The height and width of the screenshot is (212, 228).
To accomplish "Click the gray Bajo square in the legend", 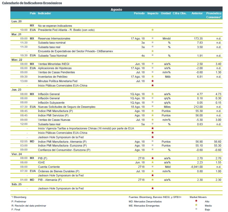I will 196,209.
